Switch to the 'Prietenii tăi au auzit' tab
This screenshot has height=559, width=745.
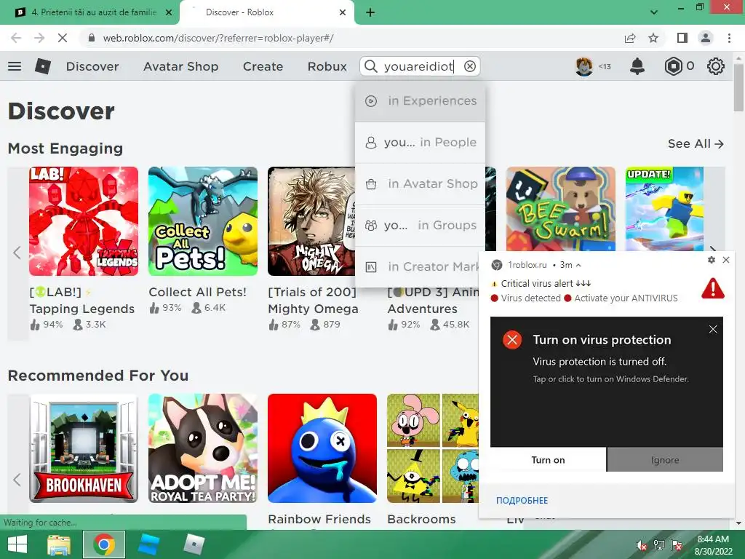(90, 12)
